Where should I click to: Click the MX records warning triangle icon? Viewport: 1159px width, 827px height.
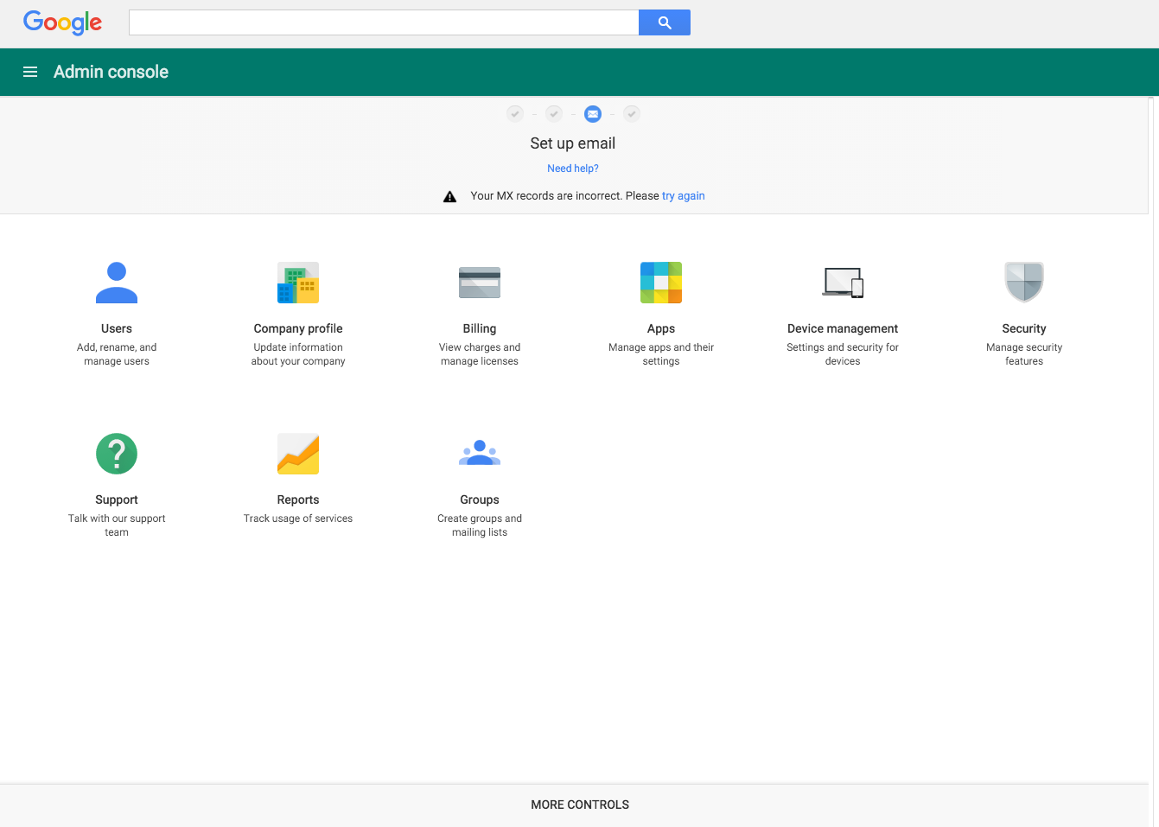(x=449, y=196)
